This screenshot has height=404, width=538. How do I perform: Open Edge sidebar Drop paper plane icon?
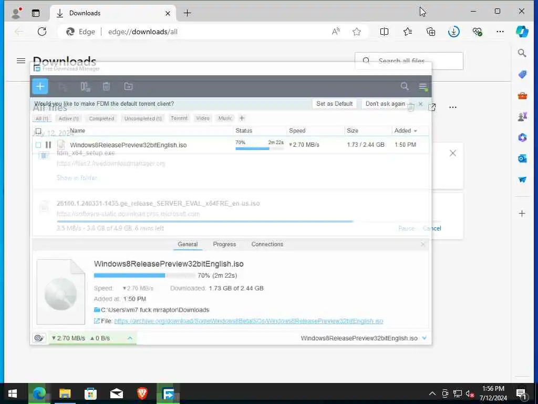coord(522,180)
